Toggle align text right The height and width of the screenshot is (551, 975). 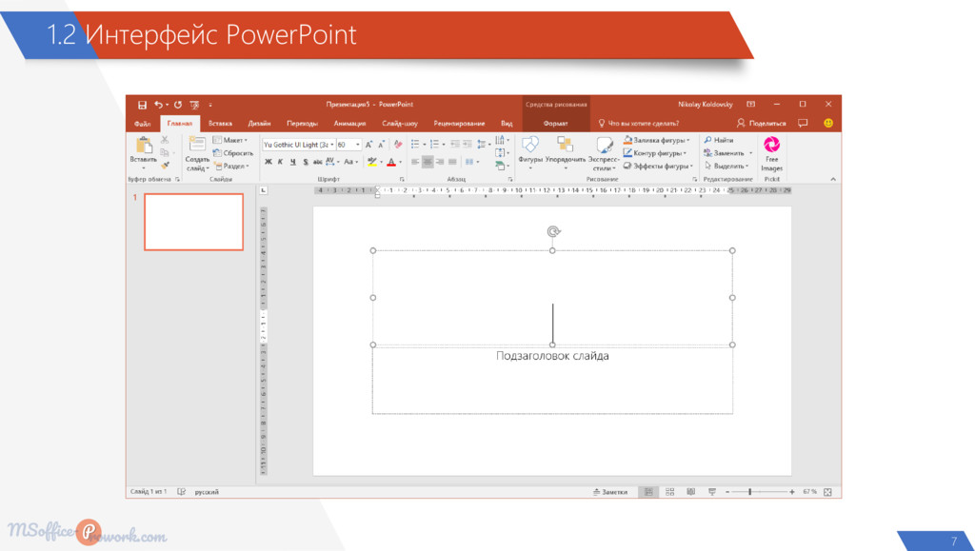click(x=440, y=162)
